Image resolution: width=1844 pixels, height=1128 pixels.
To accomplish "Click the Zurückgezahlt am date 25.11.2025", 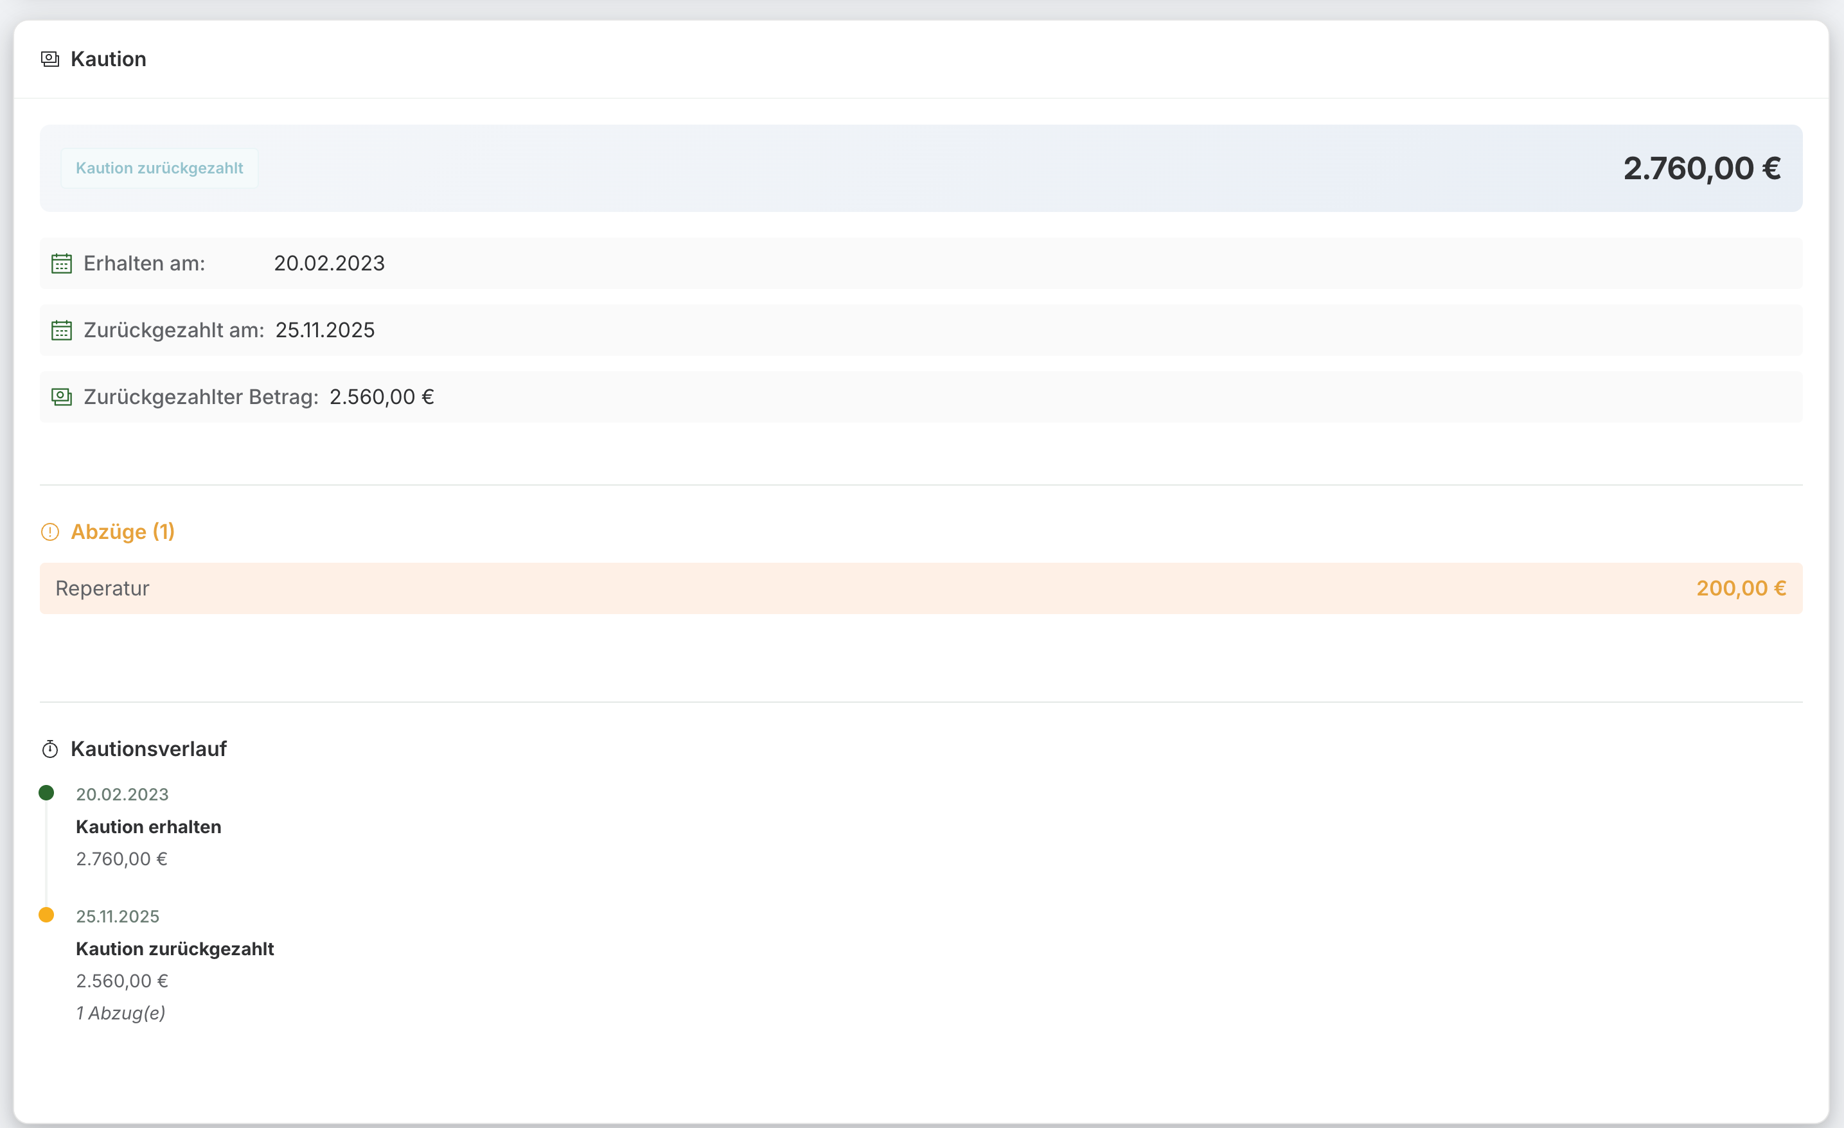I will tap(325, 330).
